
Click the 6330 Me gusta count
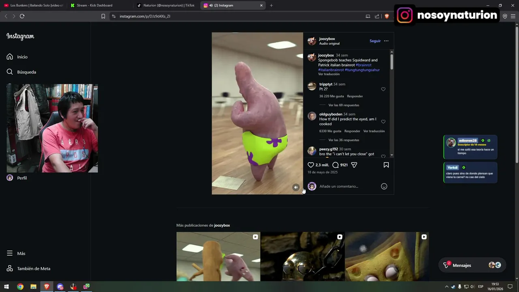(330, 131)
